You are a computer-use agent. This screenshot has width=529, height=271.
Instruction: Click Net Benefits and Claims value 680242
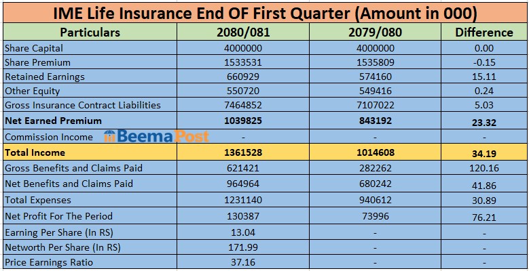point(375,184)
